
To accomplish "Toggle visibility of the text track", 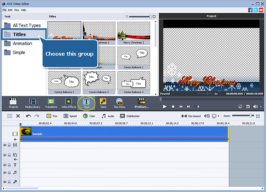I will 5,165.
